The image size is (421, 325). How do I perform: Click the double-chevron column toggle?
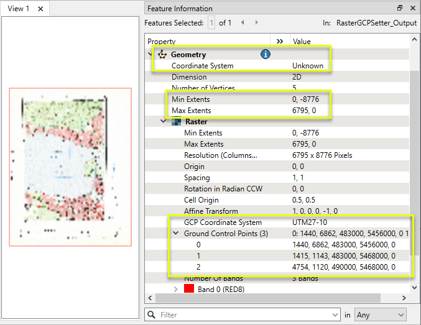(280, 41)
